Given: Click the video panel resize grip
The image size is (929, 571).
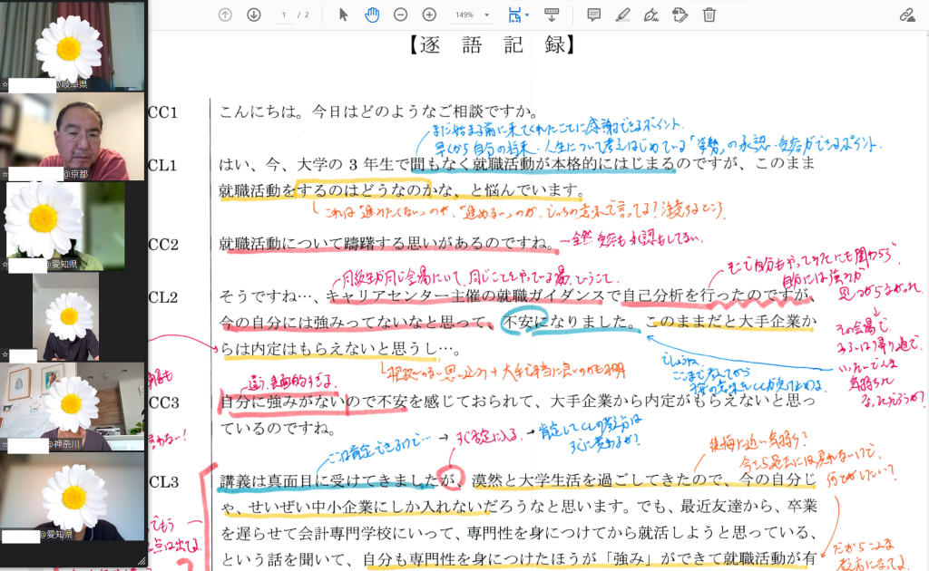Looking at the screenshot, I should click(141, 562).
